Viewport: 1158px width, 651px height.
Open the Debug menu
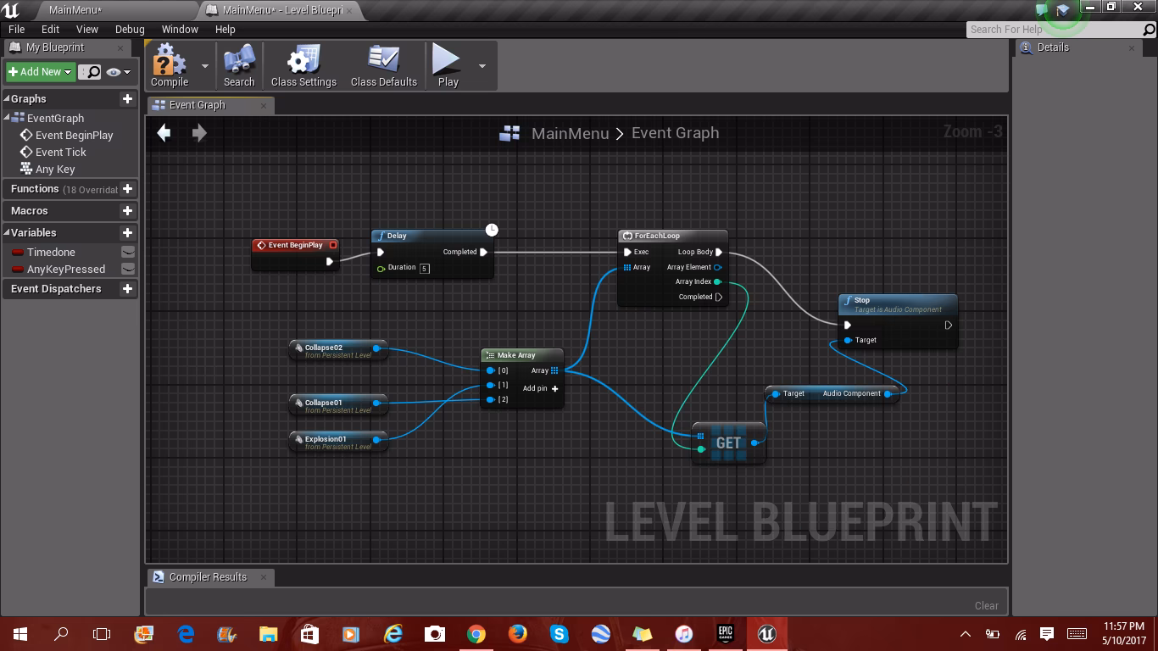pos(130,29)
